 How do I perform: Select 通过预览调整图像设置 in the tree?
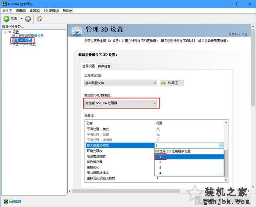(x=28, y=36)
